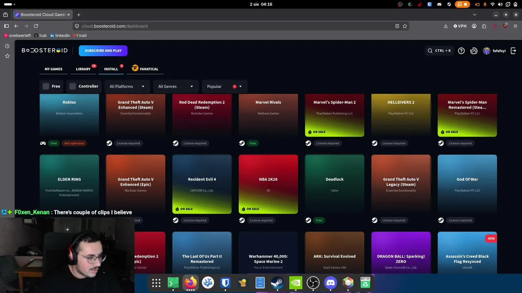The height and width of the screenshot is (293, 522).
Task: Open the NVIDIA app in the dock
Action: click(x=295, y=282)
